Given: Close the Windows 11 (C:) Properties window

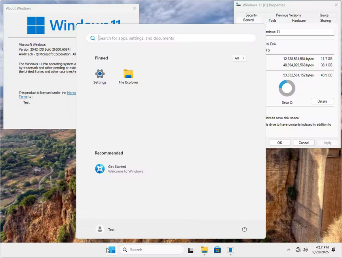Looking at the screenshot, I should click(x=336, y=5).
